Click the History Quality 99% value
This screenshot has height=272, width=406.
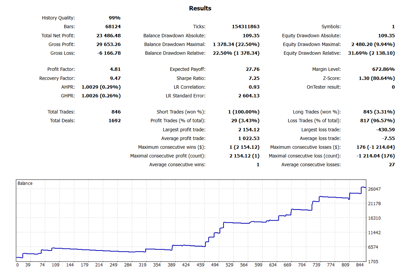pos(114,18)
